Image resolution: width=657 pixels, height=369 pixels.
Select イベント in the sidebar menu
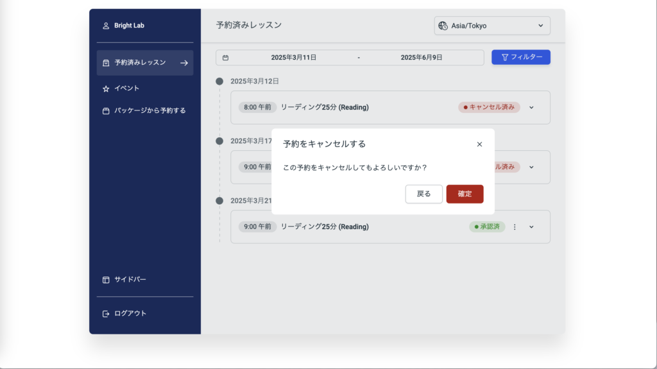pyautogui.click(x=126, y=89)
